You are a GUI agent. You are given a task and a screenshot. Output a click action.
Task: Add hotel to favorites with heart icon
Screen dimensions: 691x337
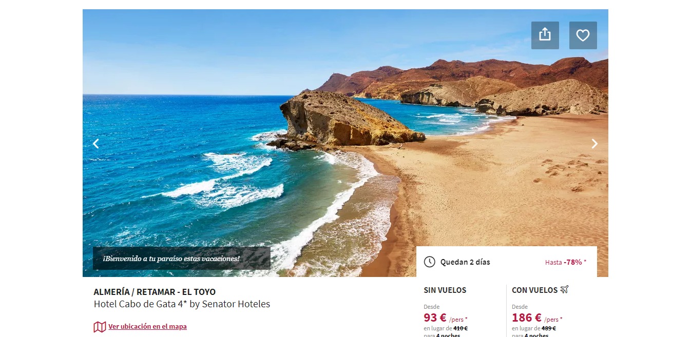(583, 35)
